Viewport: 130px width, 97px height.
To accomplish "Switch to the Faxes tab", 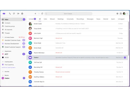I will tap(98, 19).
